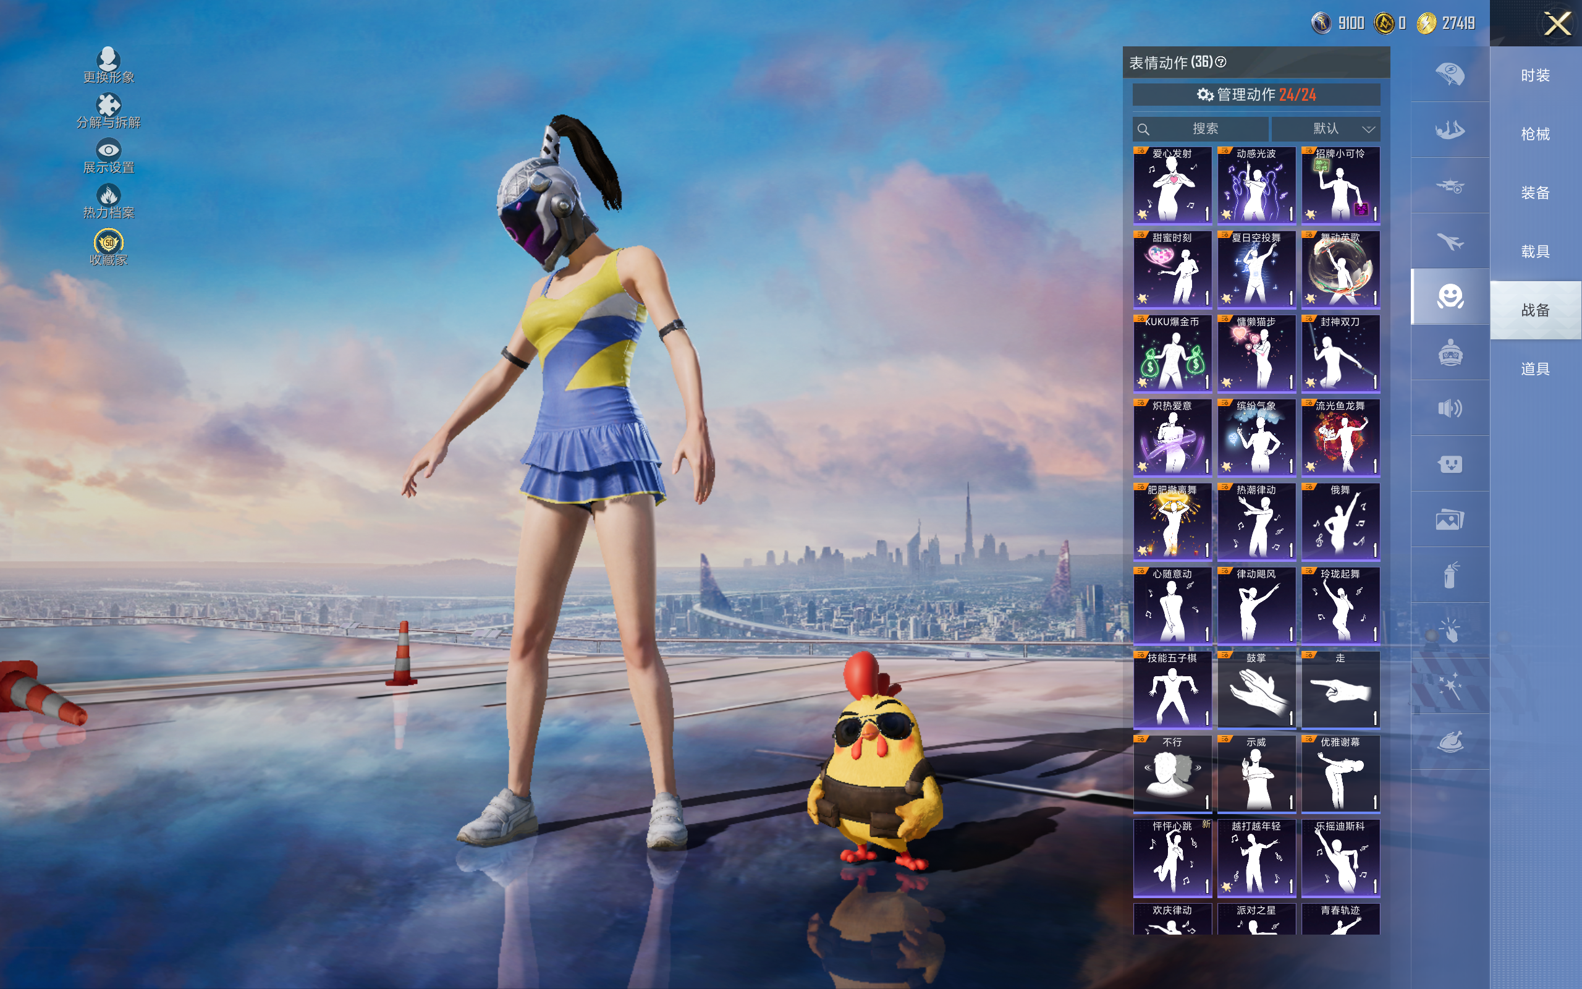
Task: Expand the 默认 sort dropdown
Action: (1326, 129)
